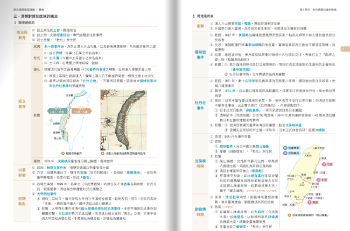Click the second blue circle marker on map

[x=285, y=153]
